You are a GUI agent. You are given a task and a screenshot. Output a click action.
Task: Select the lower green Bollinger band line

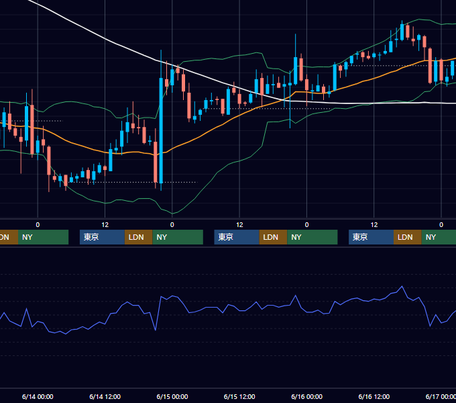tap(227, 166)
